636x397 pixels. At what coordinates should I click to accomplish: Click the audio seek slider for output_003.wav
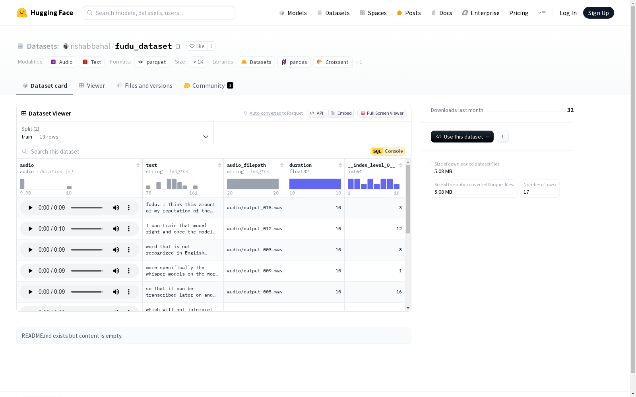(87, 250)
